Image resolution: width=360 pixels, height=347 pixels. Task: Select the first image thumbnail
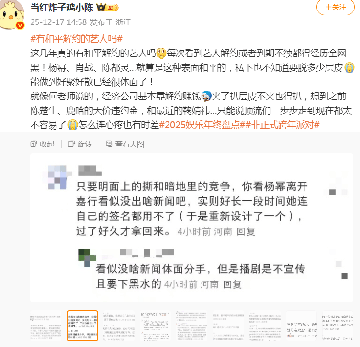pyautogui.click(x=45, y=325)
